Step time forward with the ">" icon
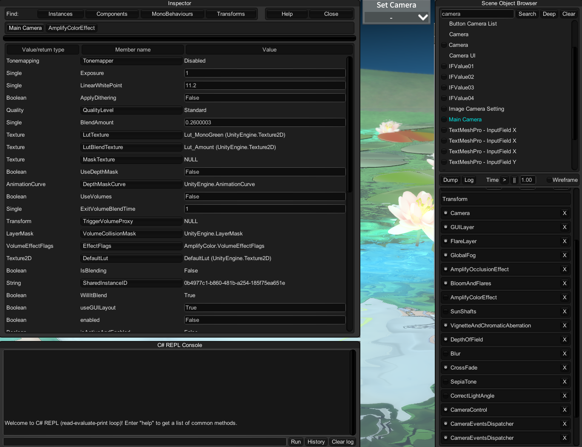This screenshot has height=447, width=582. point(504,180)
